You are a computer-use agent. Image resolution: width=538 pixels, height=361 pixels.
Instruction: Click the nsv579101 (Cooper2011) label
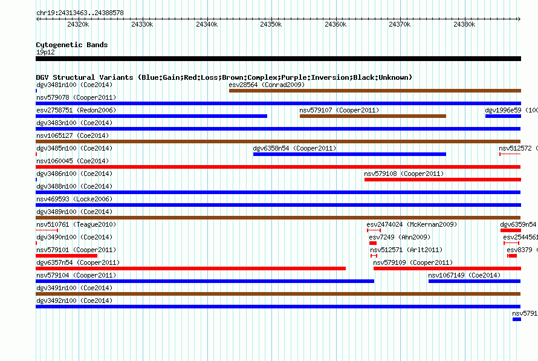pos(76,250)
